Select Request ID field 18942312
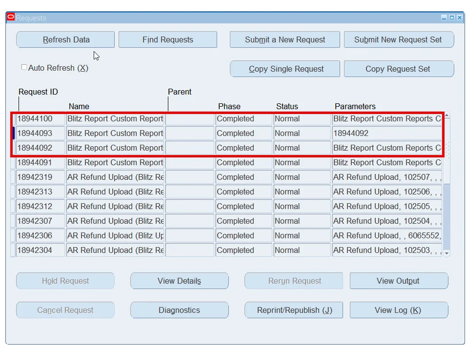Image resolution: width=466 pixels, height=347 pixels. 41,206
